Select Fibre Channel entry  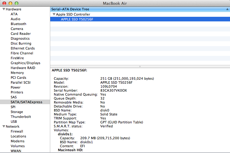(22, 53)
